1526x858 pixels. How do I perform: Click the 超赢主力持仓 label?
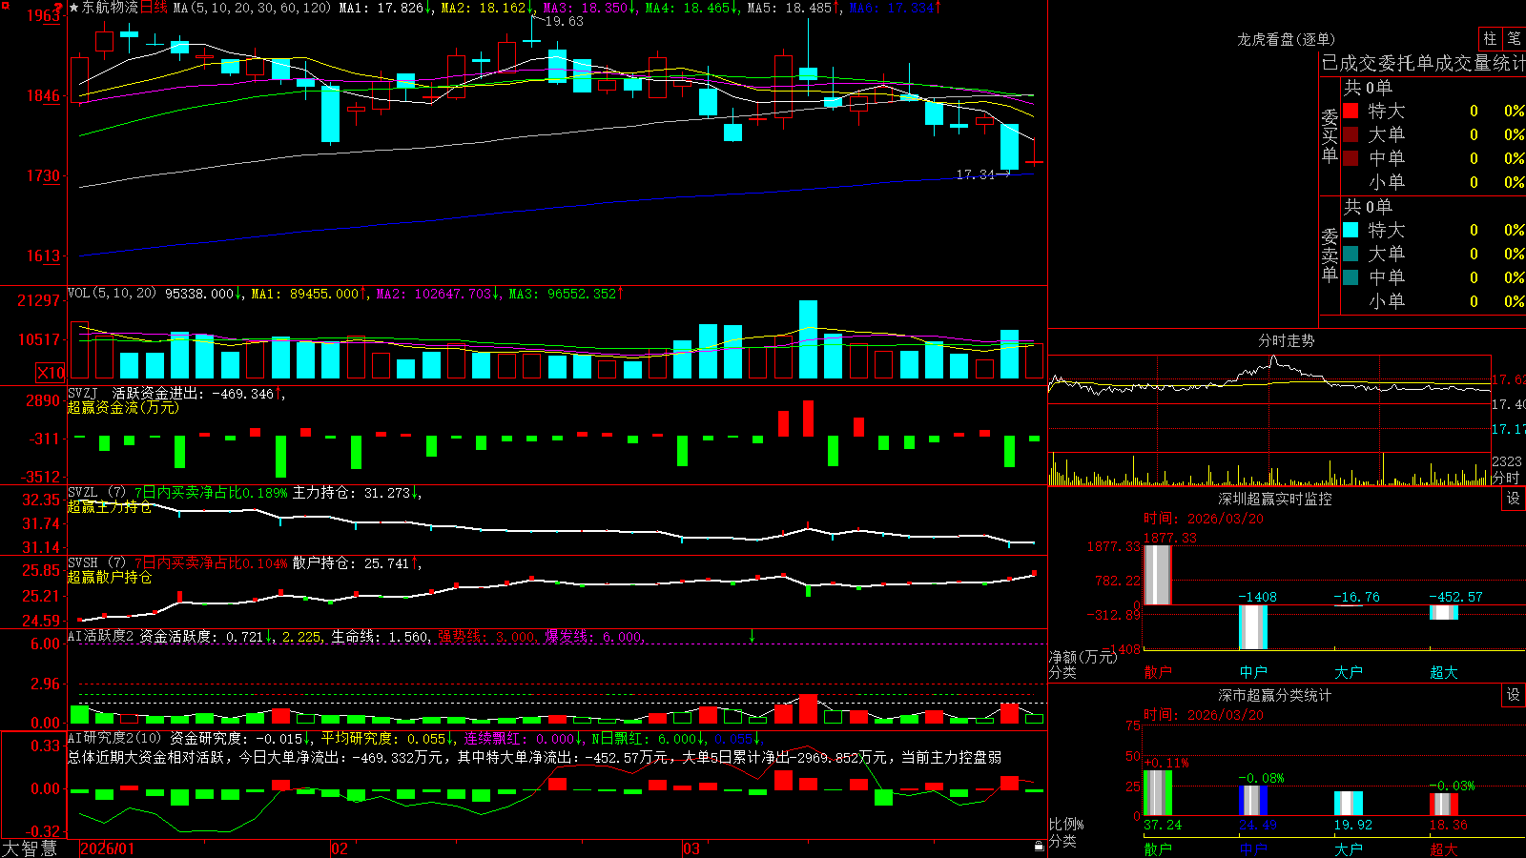tap(110, 506)
